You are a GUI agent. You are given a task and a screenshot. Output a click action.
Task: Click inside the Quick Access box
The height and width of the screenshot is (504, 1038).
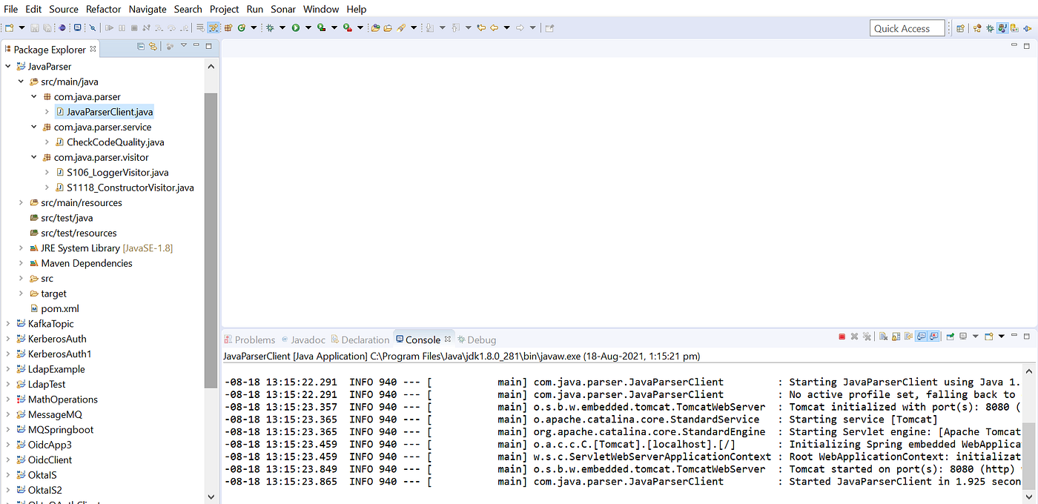[x=908, y=27]
